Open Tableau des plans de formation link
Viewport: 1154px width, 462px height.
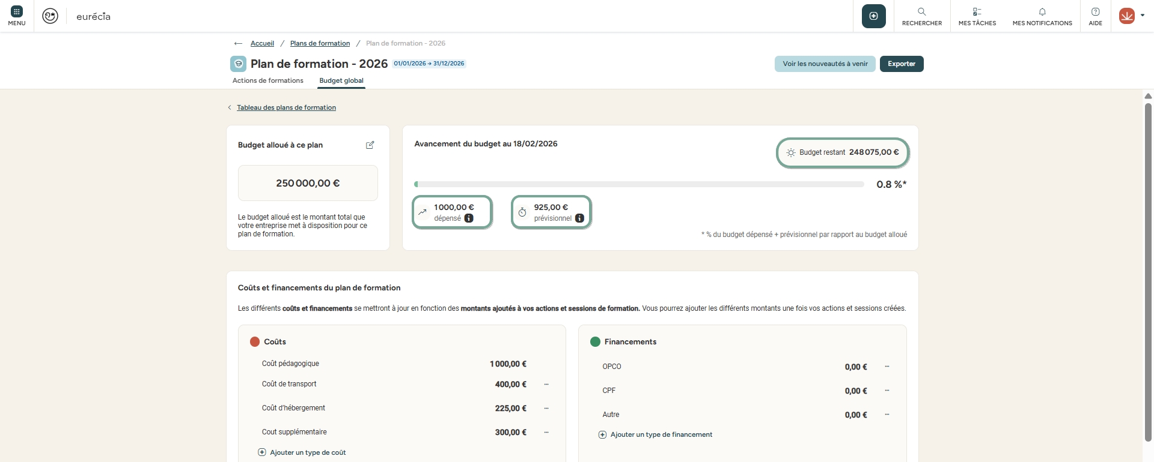(286, 107)
